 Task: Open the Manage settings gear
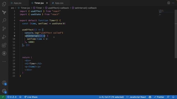(x=4, y=91)
